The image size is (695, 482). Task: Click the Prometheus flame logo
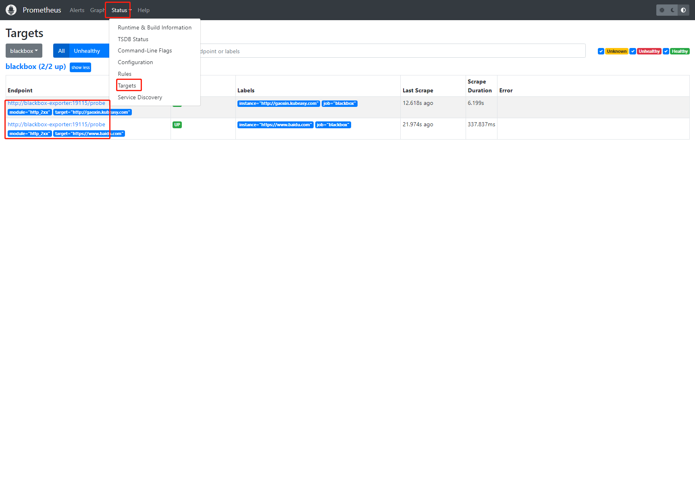coord(11,10)
